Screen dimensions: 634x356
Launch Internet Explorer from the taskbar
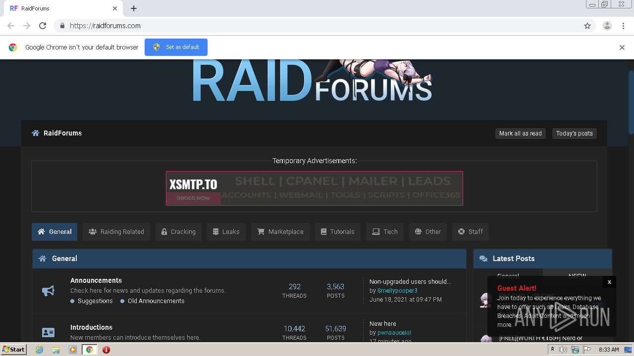tap(39, 350)
